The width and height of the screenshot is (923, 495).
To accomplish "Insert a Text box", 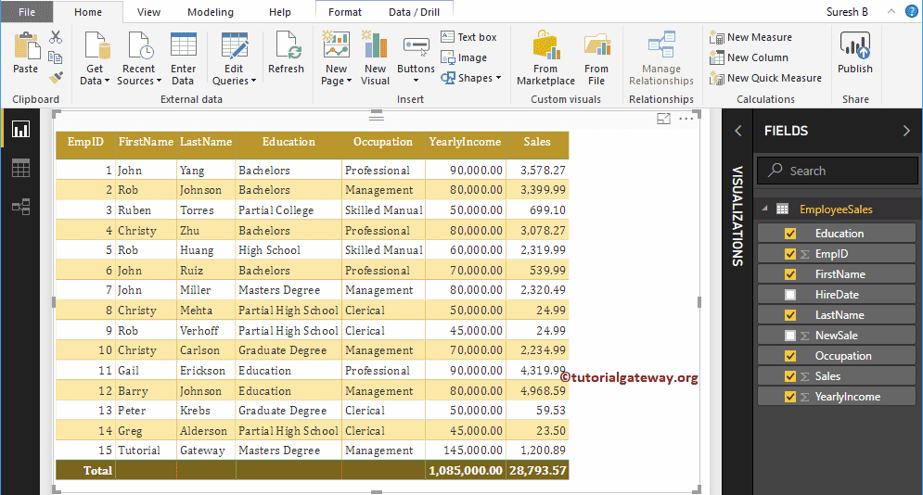I will click(x=469, y=37).
